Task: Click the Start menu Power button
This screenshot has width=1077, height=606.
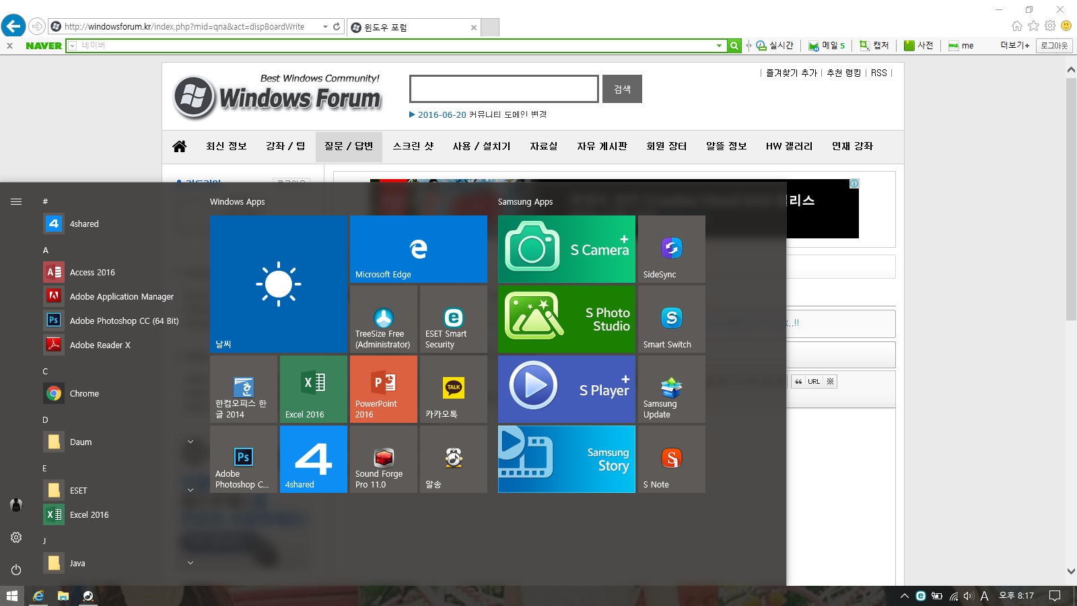Action: click(x=16, y=570)
